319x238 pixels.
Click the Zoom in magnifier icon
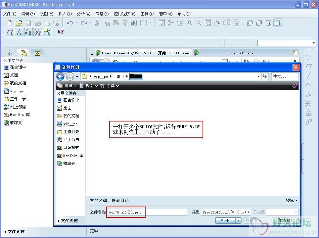click(x=189, y=23)
